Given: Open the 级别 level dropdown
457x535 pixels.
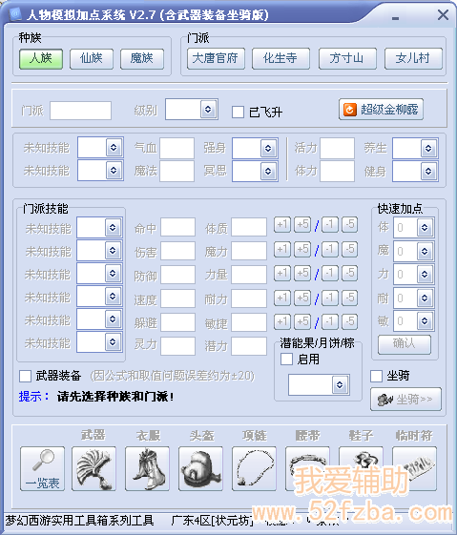Looking at the screenshot, I should click(208, 109).
